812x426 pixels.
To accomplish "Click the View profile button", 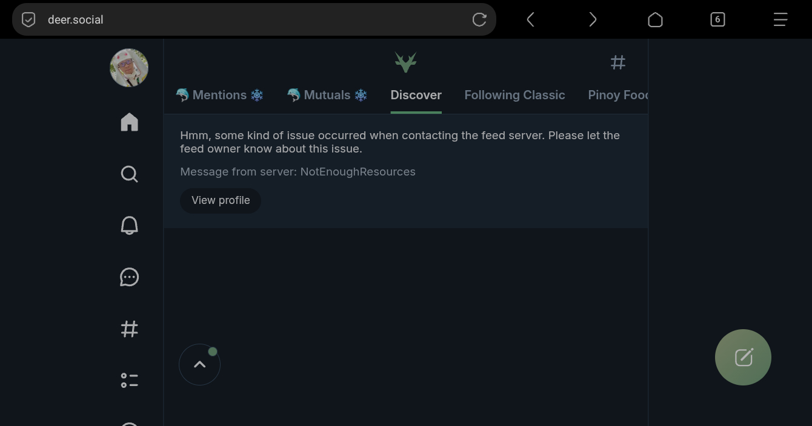I will point(221,200).
